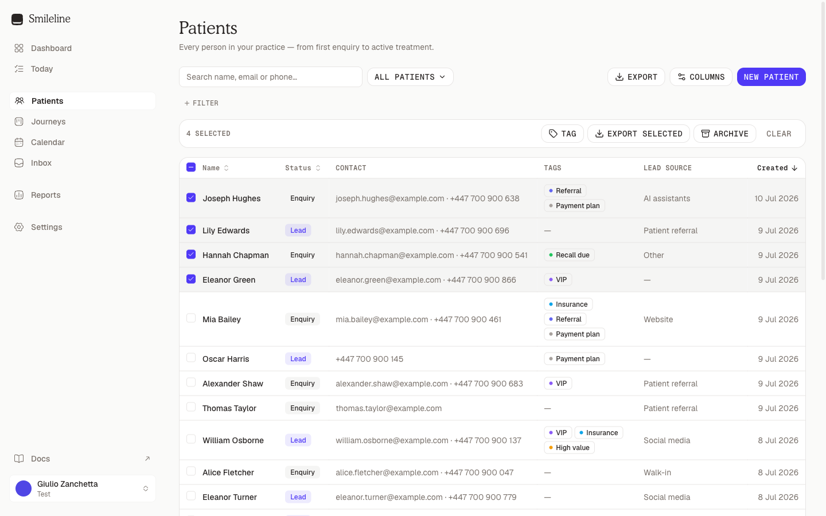The image size is (826, 516).
Task: Click the Reports chart icon
Action: tap(19, 195)
